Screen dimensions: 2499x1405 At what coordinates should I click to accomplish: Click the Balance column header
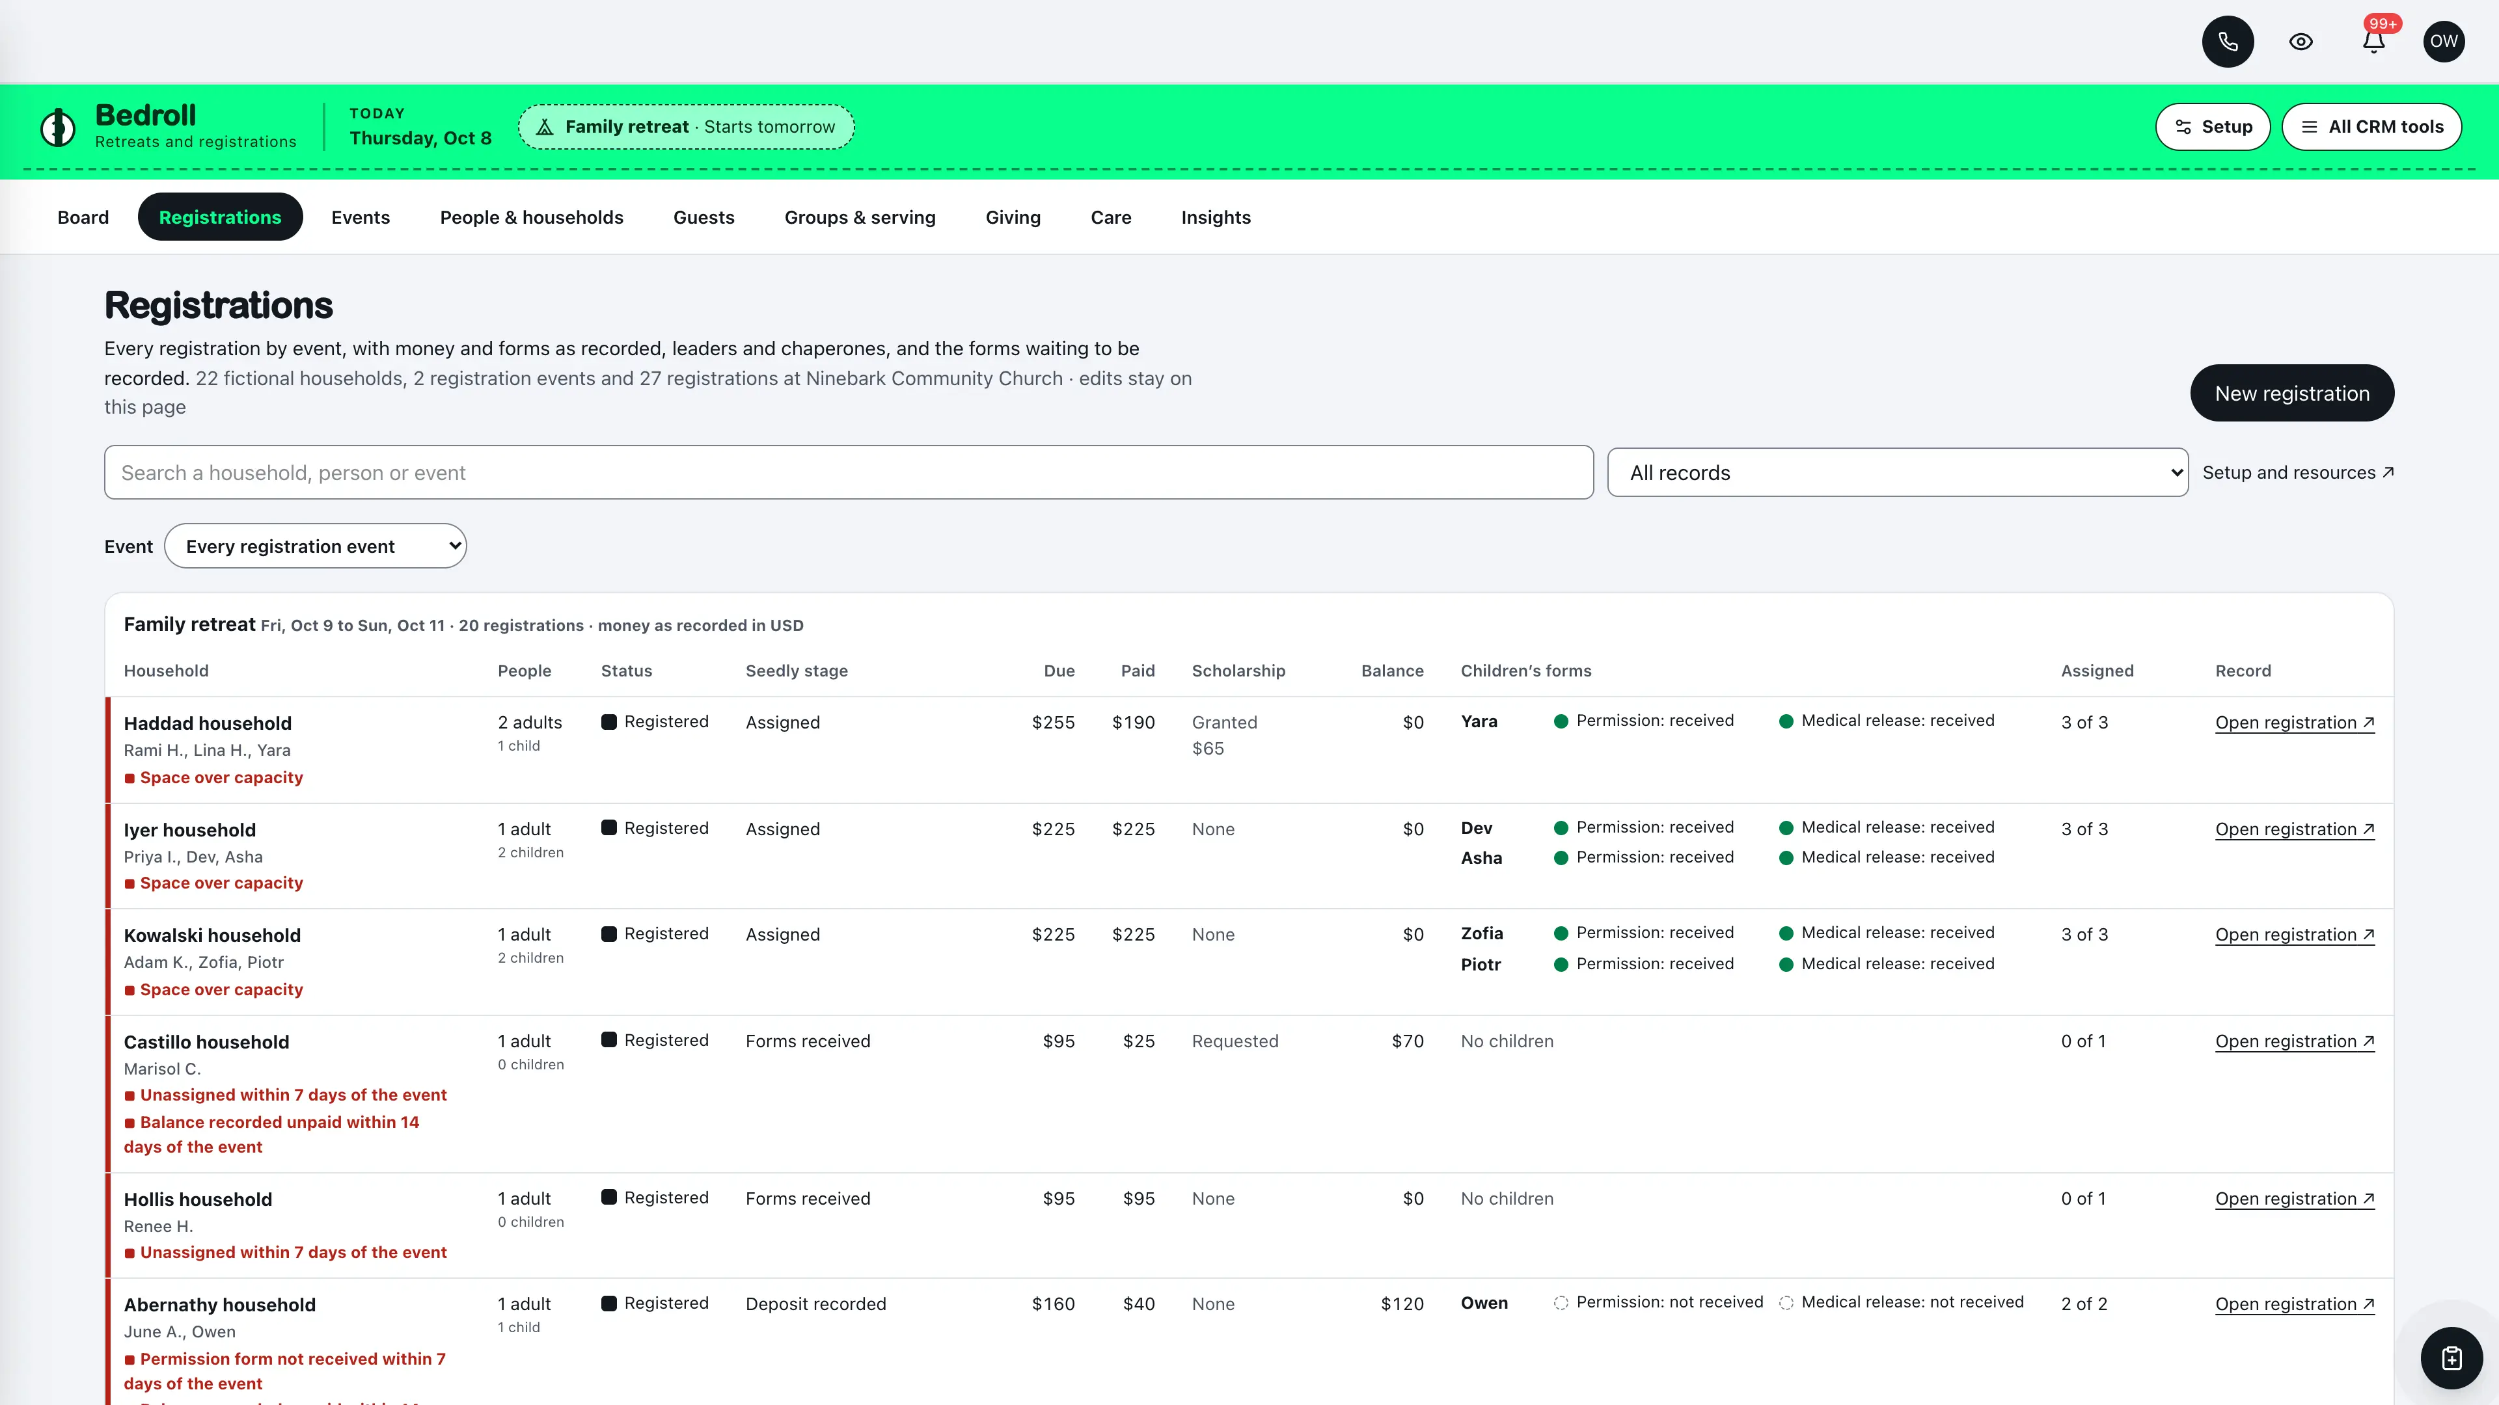(x=1392, y=671)
